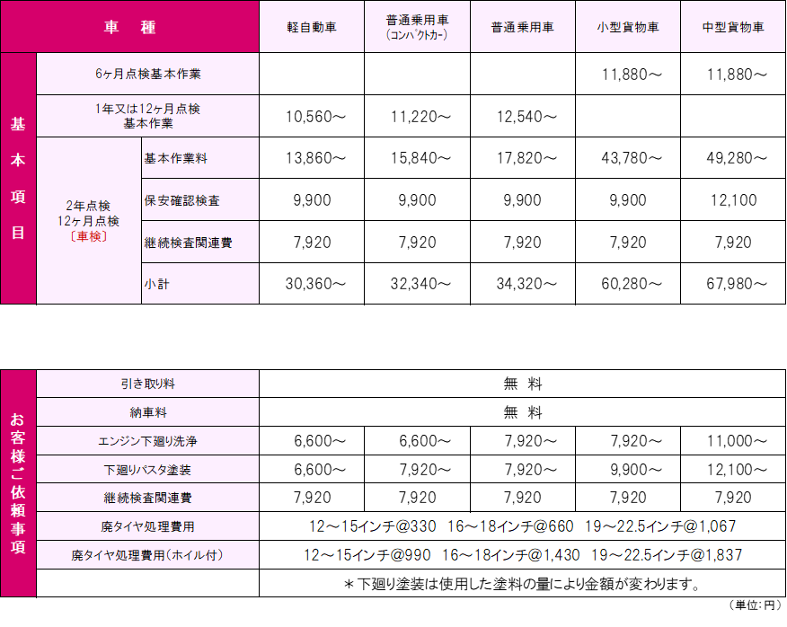
Task: Select the エンジン下廻り洗浄 row label
Action: coord(147,441)
